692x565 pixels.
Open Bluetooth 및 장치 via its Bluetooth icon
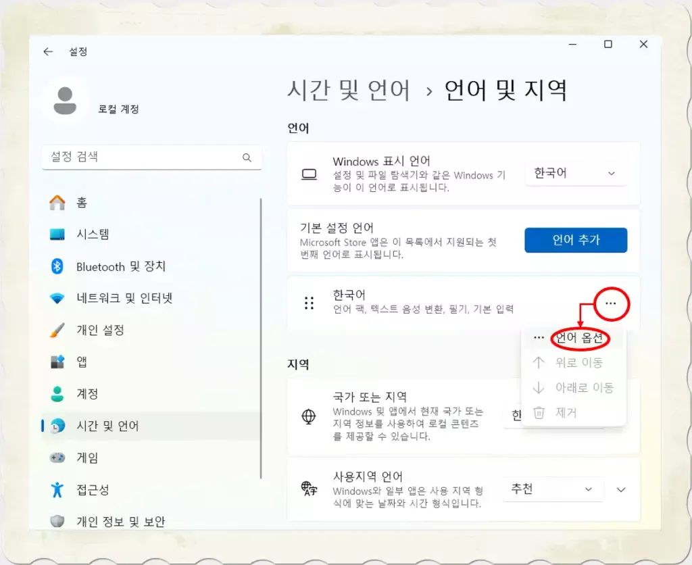pos(58,266)
